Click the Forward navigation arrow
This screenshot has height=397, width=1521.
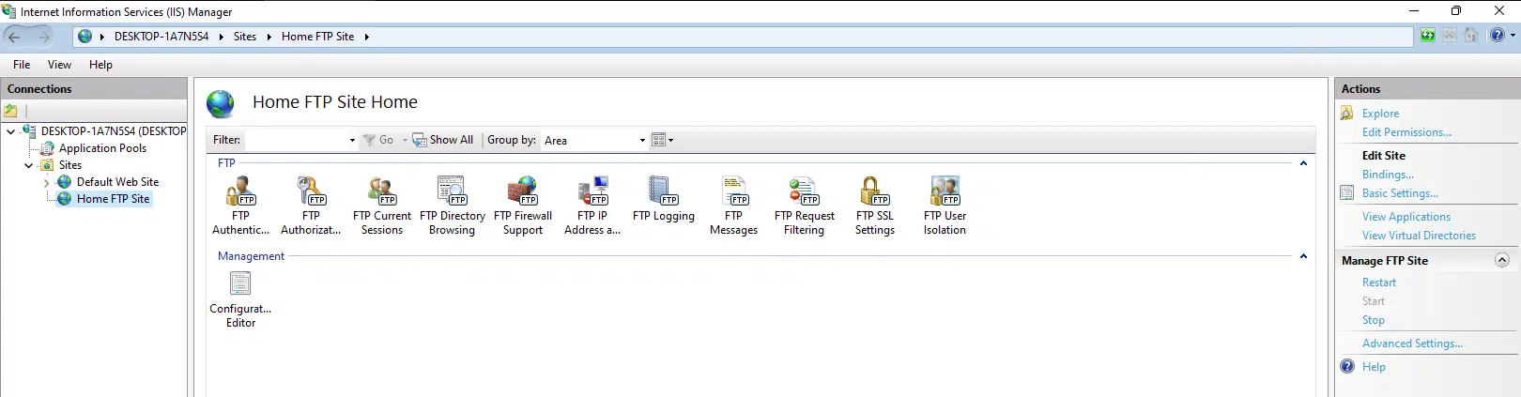tap(43, 37)
